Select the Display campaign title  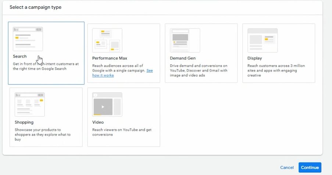(254, 58)
